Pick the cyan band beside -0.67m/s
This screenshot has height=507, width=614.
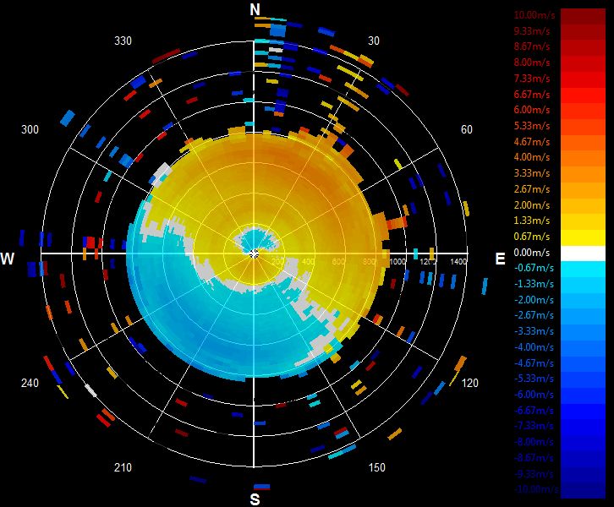583,270
